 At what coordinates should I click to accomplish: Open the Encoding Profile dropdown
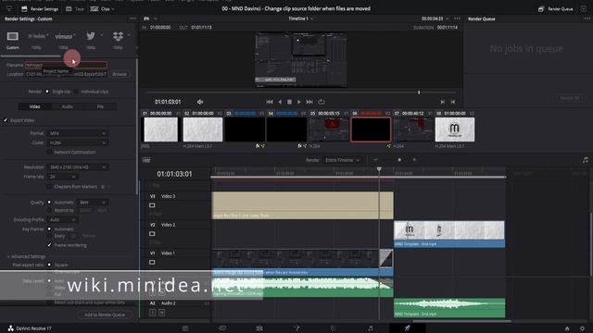[x=62, y=219]
